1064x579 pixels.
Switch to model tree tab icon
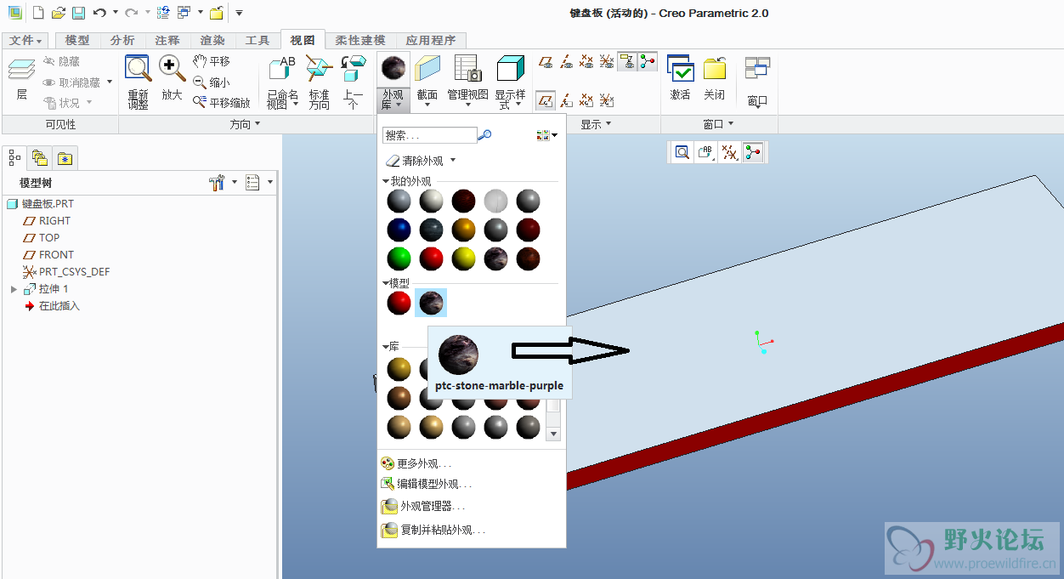click(14, 157)
